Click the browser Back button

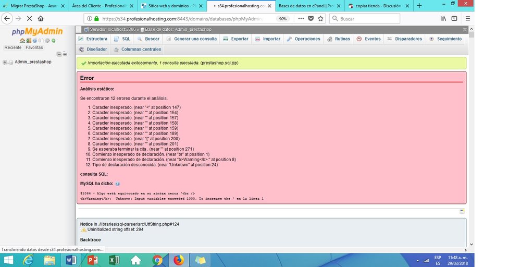pos(7,19)
